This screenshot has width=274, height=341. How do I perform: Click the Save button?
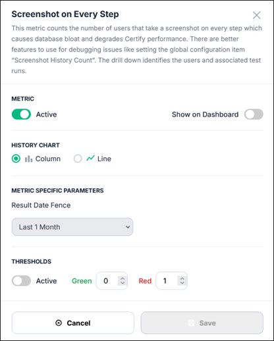tap(202, 323)
